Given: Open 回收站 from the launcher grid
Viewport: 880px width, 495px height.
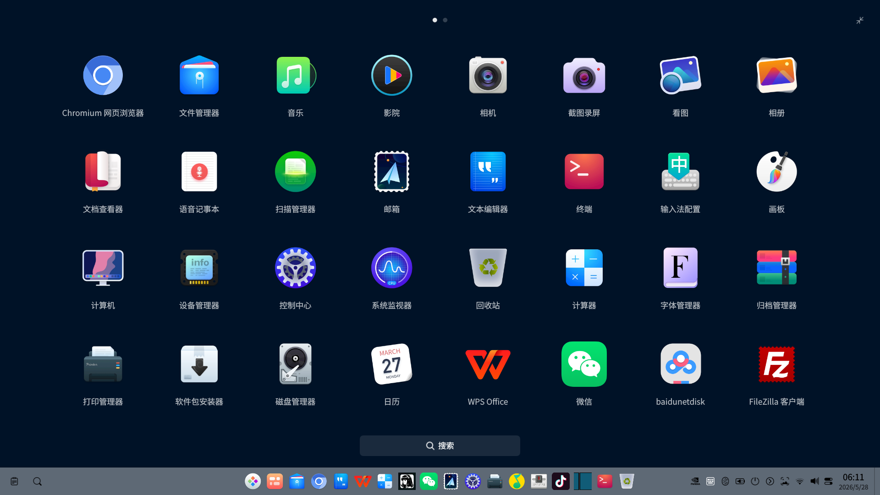Looking at the screenshot, I should 488,268.
